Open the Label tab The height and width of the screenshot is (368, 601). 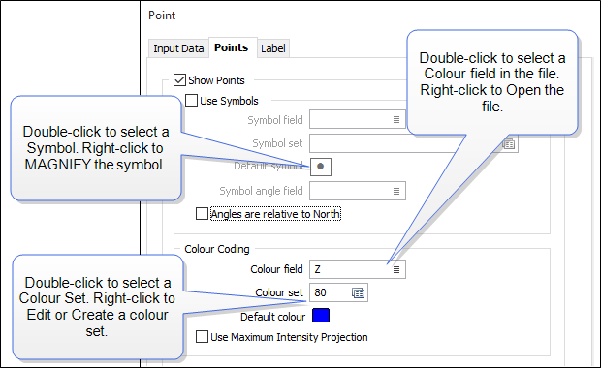pyautogui.click(x=273, y=48)
